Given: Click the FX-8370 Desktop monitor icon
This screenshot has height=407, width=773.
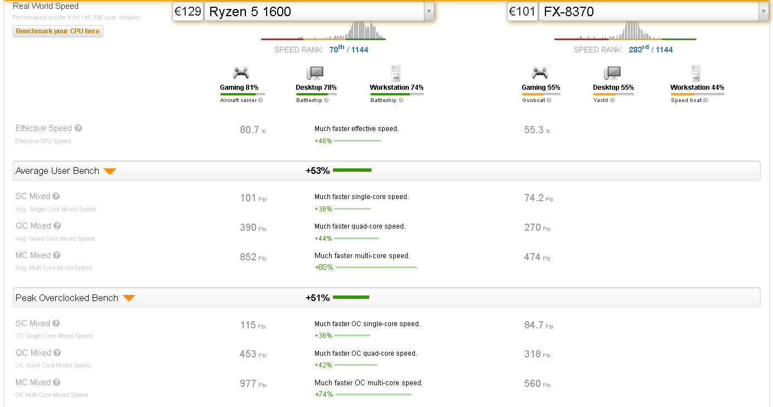Looking at the screenshot, I should [x=612, y=73].
